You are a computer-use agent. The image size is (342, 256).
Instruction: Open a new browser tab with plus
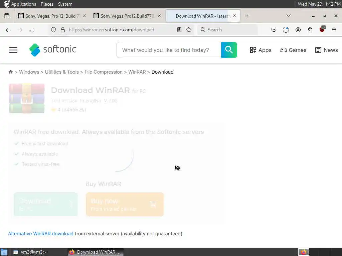point(247,16)
